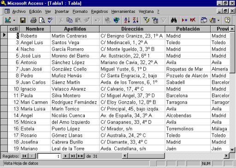Click the cell 'Pozuelo de Alarcón'

(188, 75)
